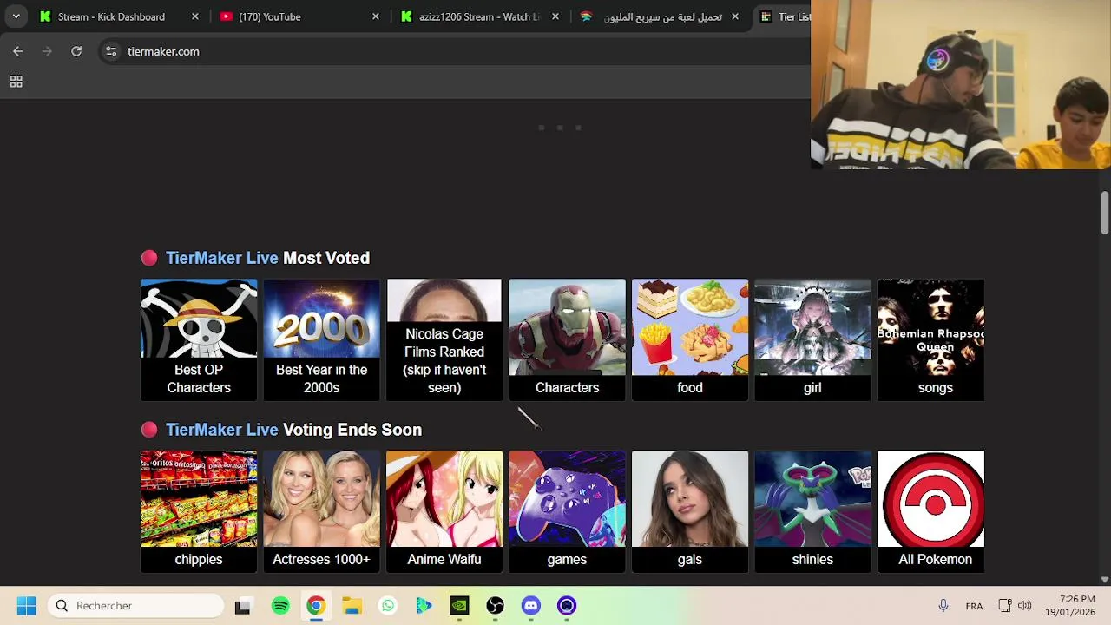Open WhatsApp from the taskbar
Image resolution: width=1111 pixels, height=625 pixels.
point(388,606)
